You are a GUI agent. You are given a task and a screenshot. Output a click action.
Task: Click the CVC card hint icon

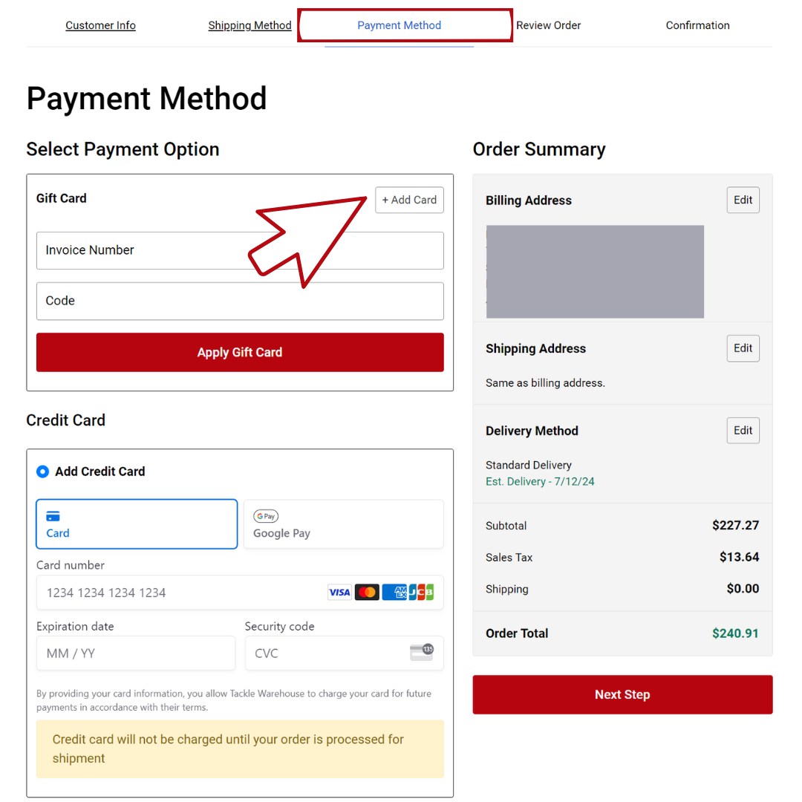tap(421, 653)
